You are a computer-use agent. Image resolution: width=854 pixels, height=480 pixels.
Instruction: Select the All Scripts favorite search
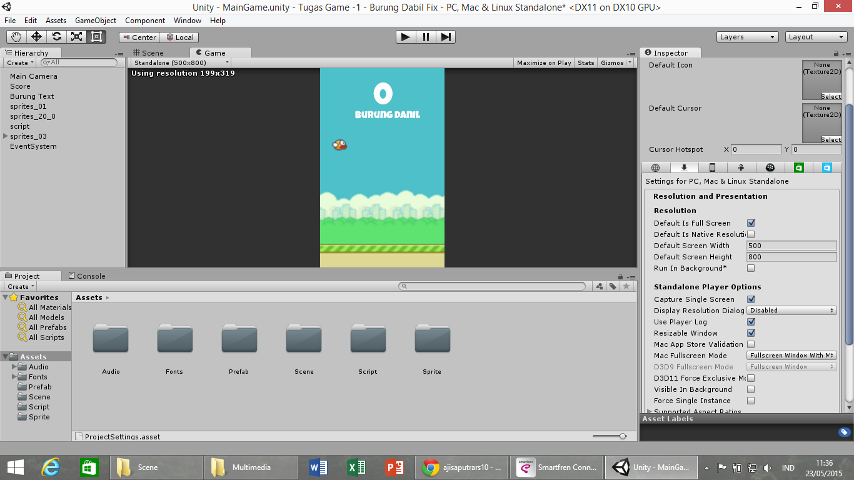(x=41, y=337)
